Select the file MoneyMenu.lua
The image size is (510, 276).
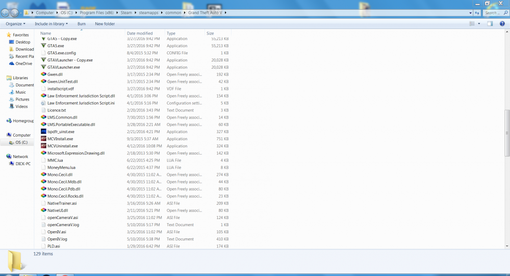(61, 167)
